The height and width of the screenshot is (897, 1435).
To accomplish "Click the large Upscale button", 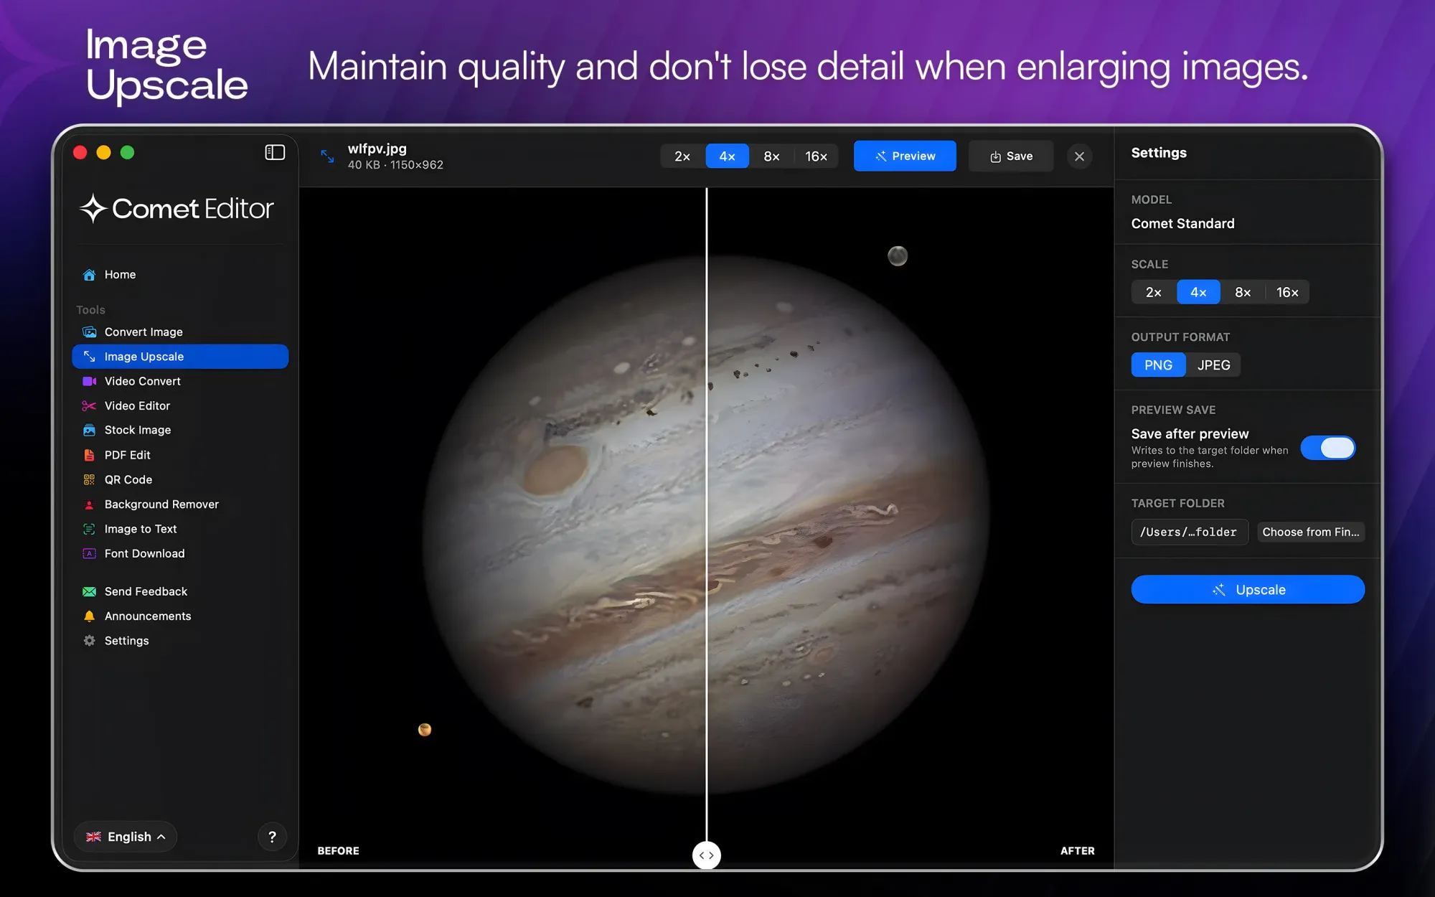I will [x=1248, y=589].
